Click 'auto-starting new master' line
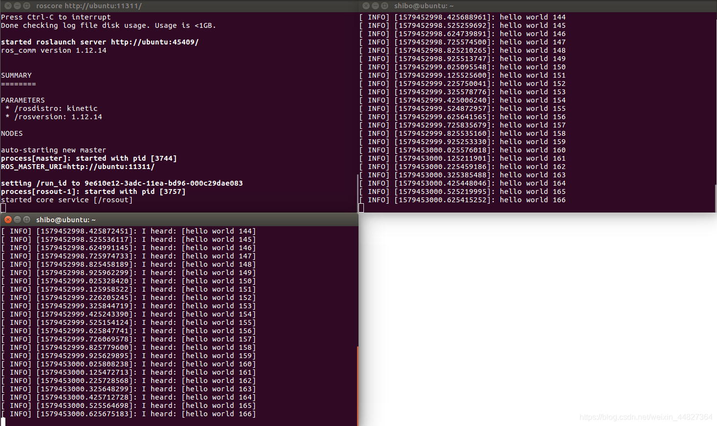The height and width of the screenshot is (426, 717). pyautogui.click(x=53, y=150)
